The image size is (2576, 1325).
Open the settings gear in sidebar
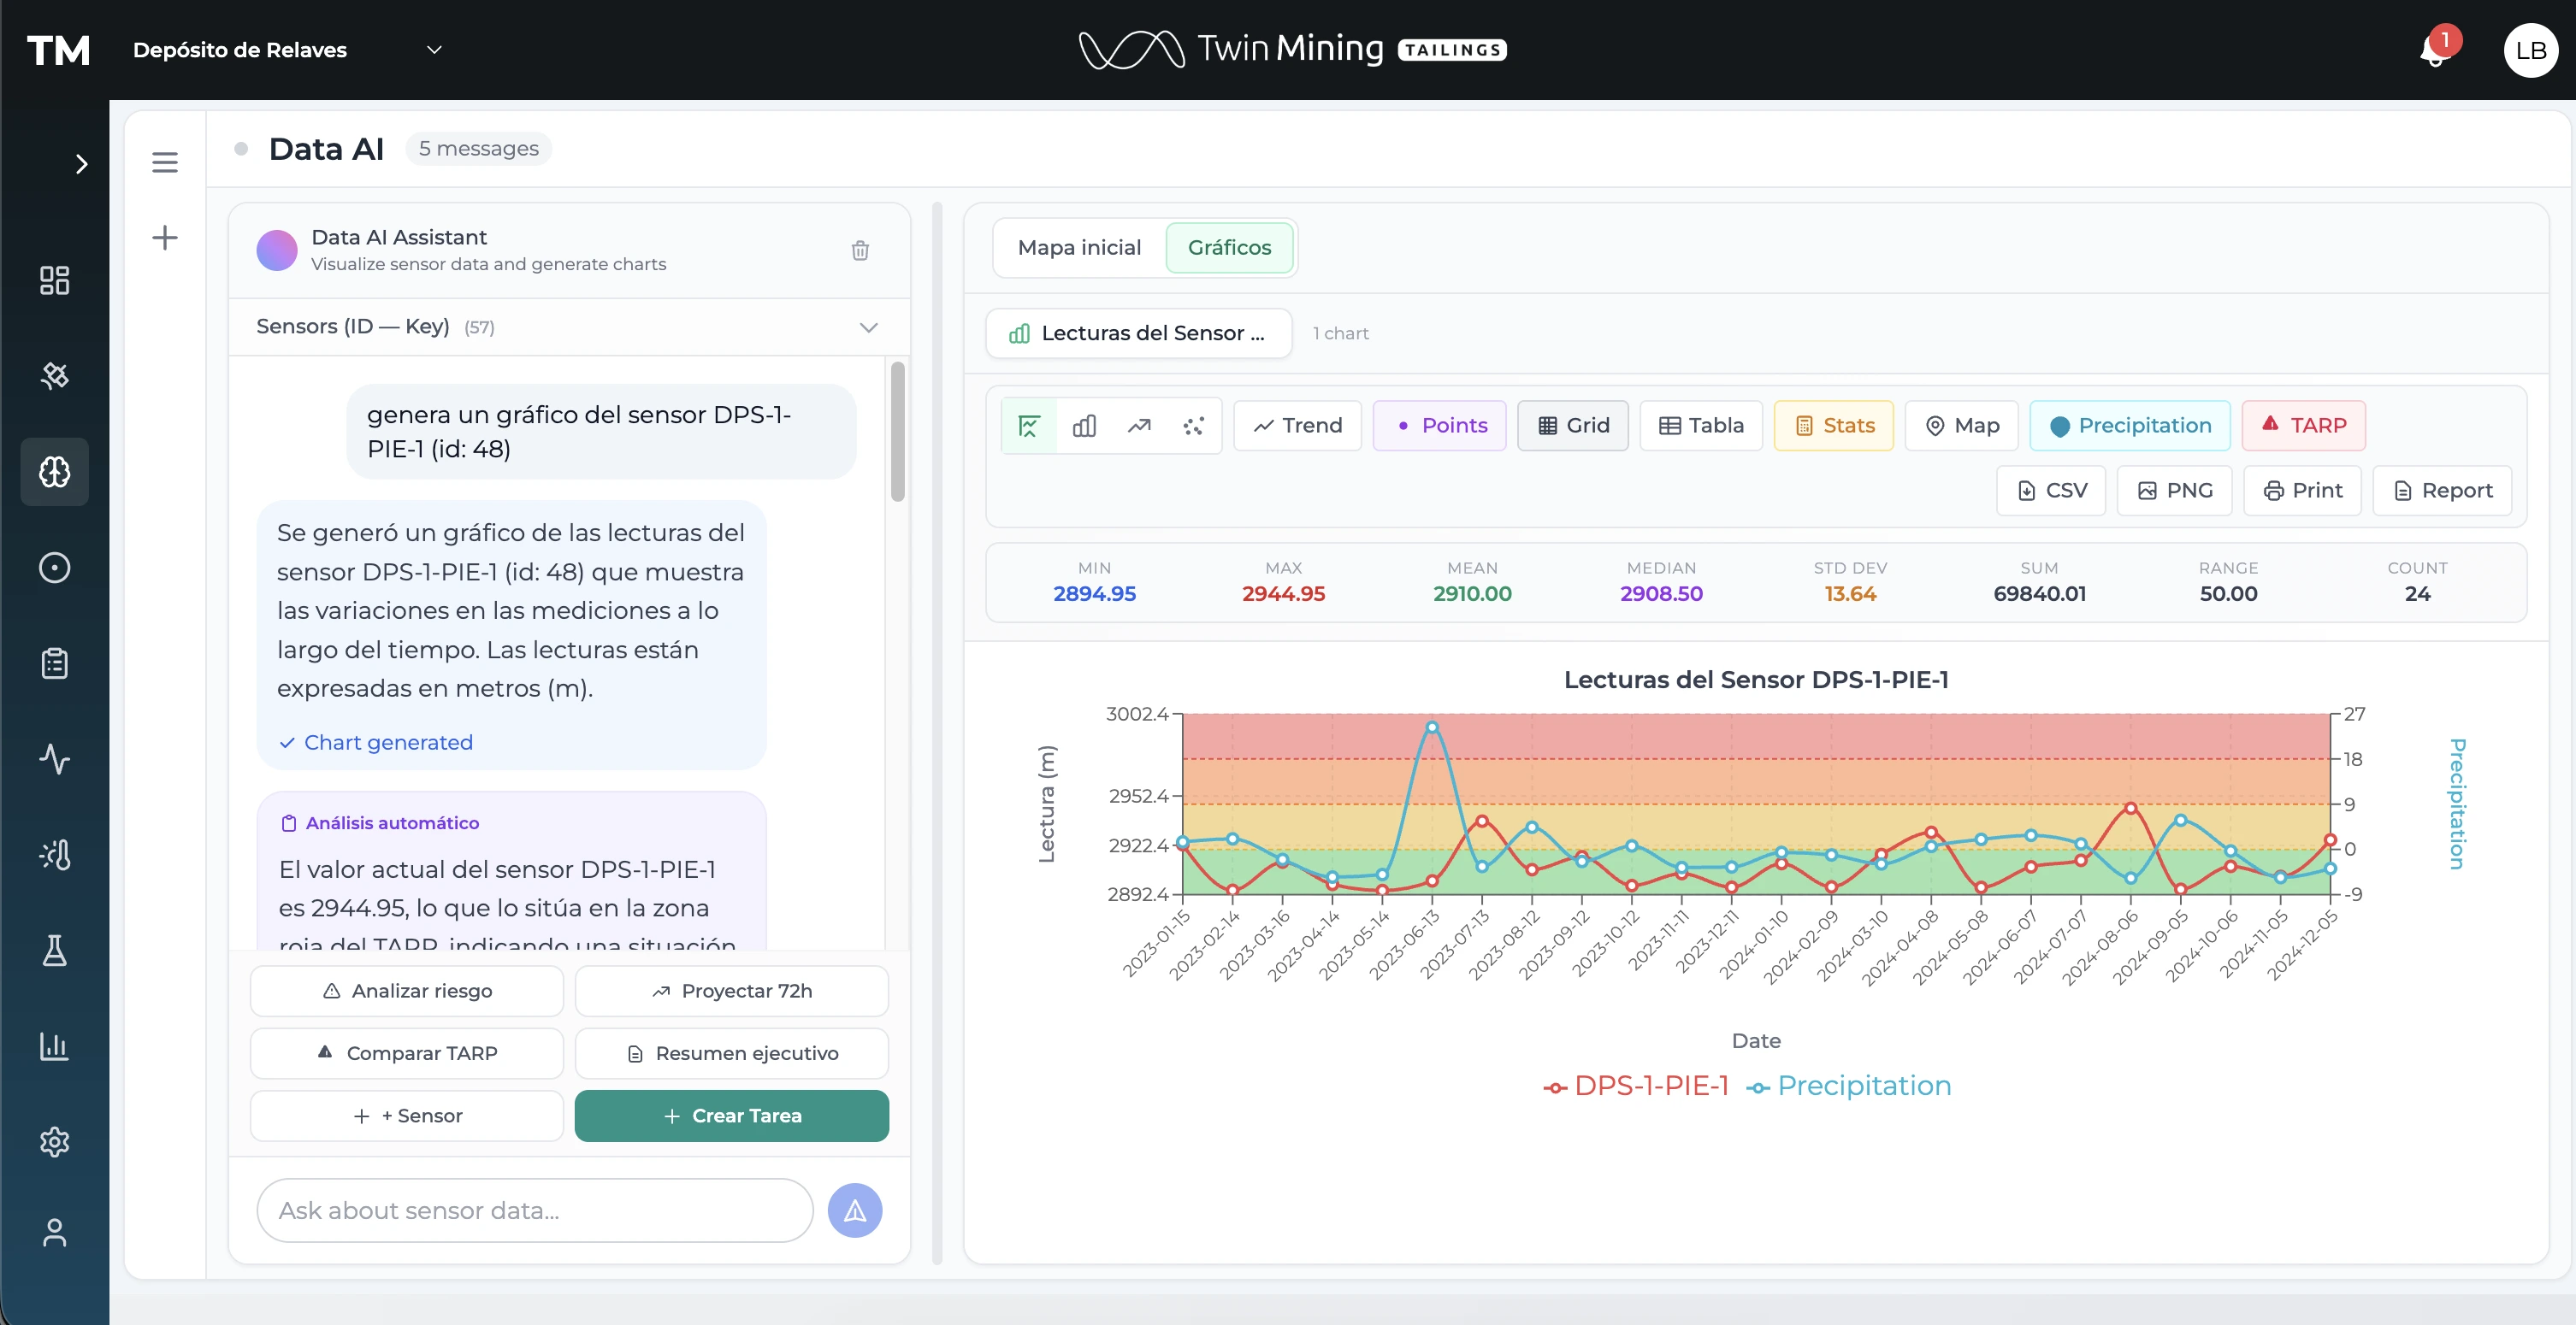point(54,1141)
